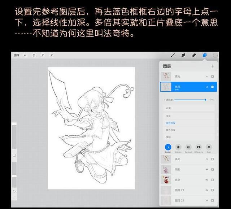Open the magic wand Adjustments menu

point(34,55)
